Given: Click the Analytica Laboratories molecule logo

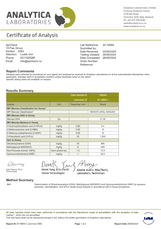Looking at the screenshot, I should click(x=65, y=17).
